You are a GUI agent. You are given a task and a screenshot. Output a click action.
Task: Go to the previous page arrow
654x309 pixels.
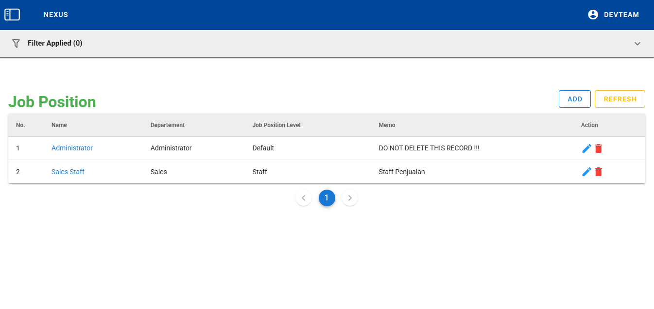(304, 198)
